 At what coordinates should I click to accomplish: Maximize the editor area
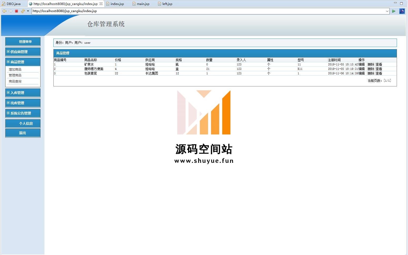[401, 3]
